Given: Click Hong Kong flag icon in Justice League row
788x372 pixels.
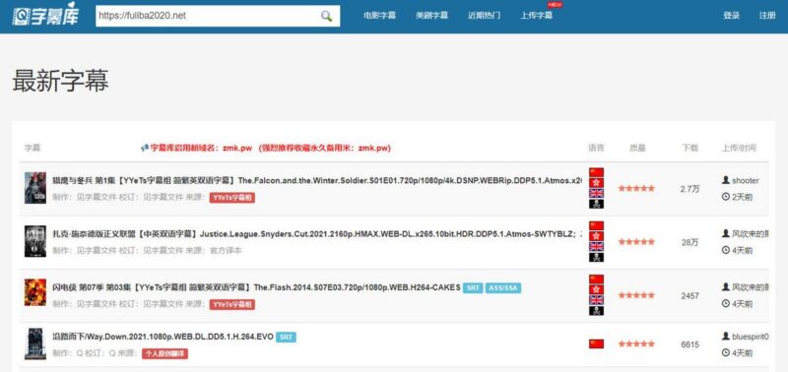Looking at the screenshot, I should click(597, 236).
